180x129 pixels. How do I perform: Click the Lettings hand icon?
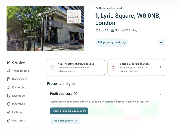pyautogui.click(x=9, y=112)
